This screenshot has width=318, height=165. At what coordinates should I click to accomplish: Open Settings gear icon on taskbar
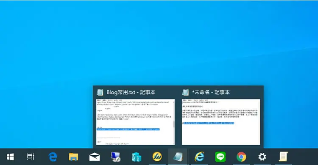point(262,157)
